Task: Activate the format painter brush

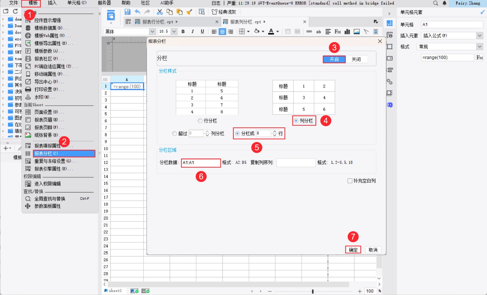Action: pos(189,12)
